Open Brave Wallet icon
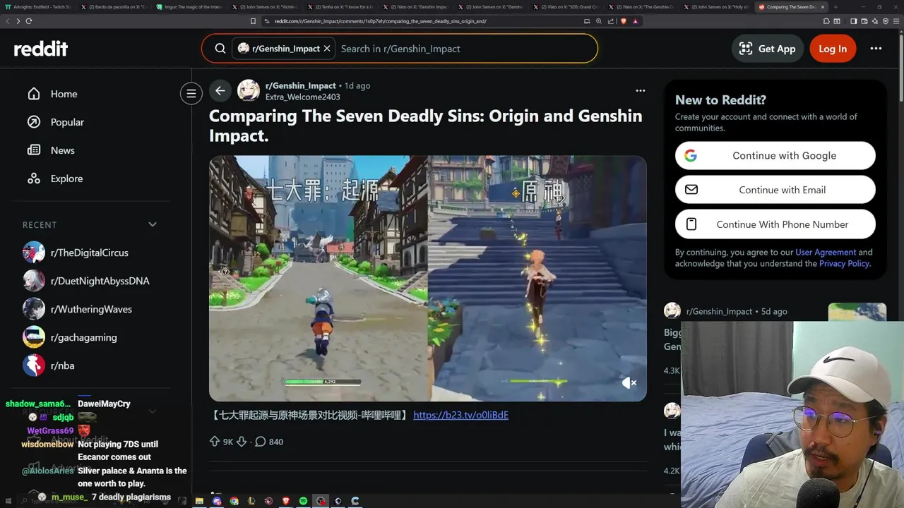The image size is (904, 508). [x=863, y=21]
